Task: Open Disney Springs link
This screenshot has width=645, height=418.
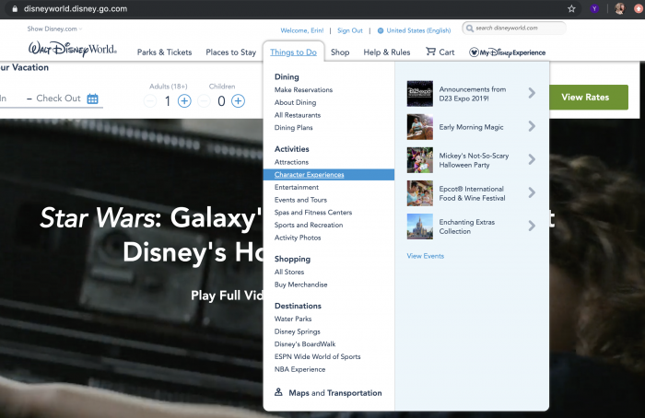Action: pos(298,331)
